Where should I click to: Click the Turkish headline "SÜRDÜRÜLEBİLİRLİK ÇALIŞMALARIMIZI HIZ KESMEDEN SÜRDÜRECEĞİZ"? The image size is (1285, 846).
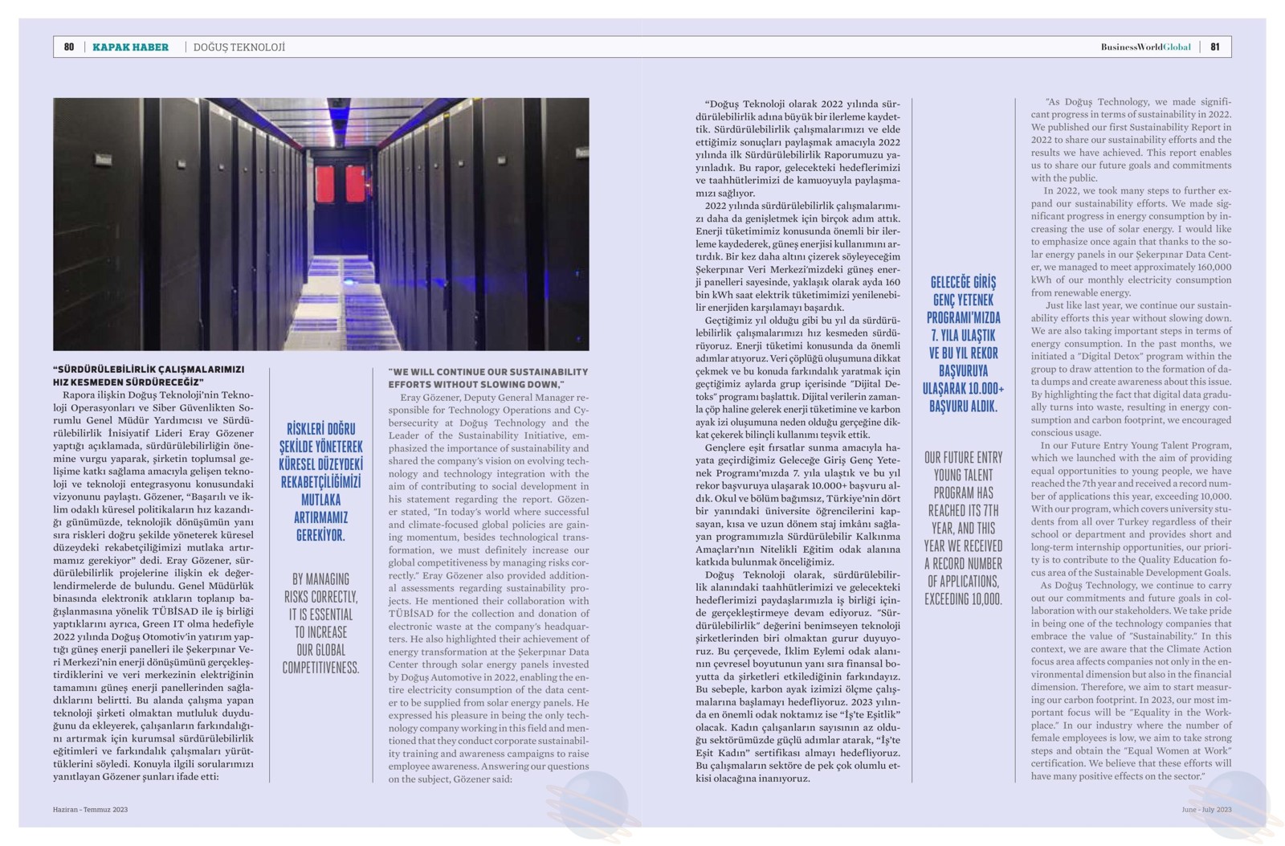pos(149,375)
